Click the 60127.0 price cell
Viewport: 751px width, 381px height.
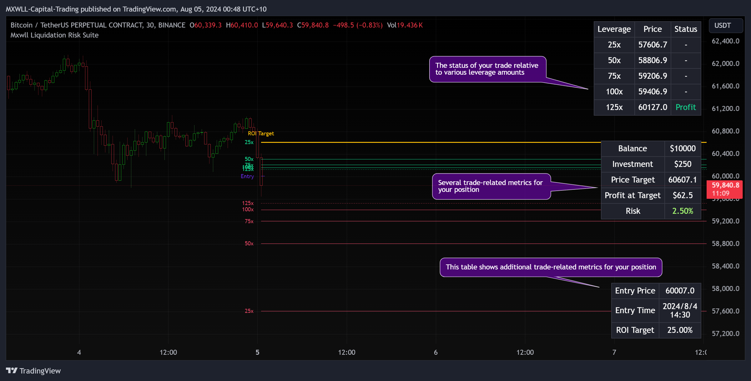tap(653, 107)
